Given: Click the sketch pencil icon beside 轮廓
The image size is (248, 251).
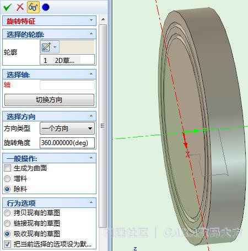Looking at the screenshot, I should [46, 47].
